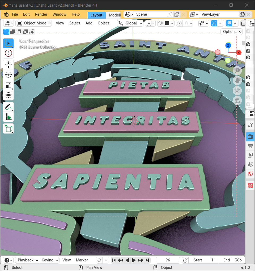Set selection mode to Set New
This screenshot has height=271, width=255.
pyautogui.click(x=6, y=32)
